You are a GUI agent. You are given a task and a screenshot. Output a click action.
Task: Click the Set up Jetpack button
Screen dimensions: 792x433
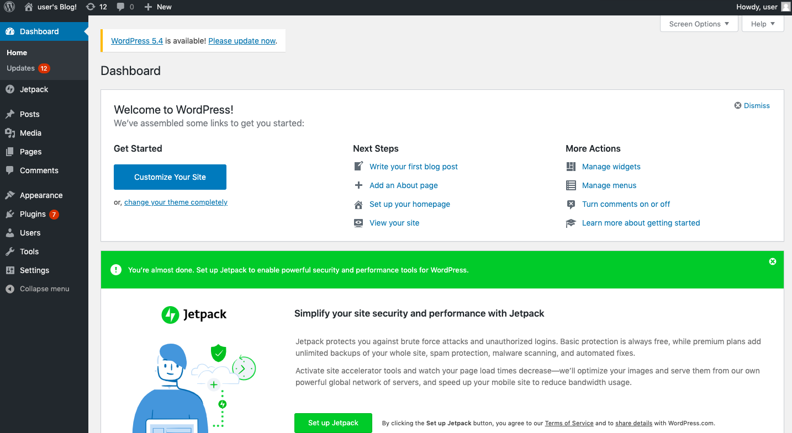coord(333,423)
